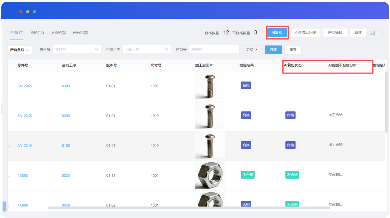Click size cell 1010 in row 0200
Screen dimensions: 390x218
(155, 116)
